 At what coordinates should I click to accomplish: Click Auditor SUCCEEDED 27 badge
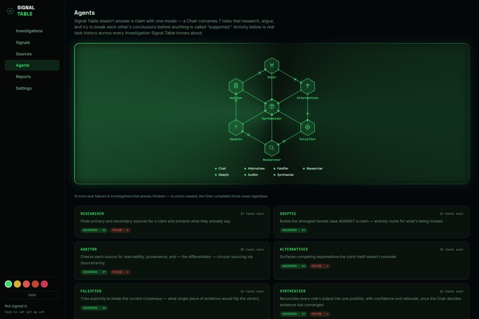[x=94, y=272]
